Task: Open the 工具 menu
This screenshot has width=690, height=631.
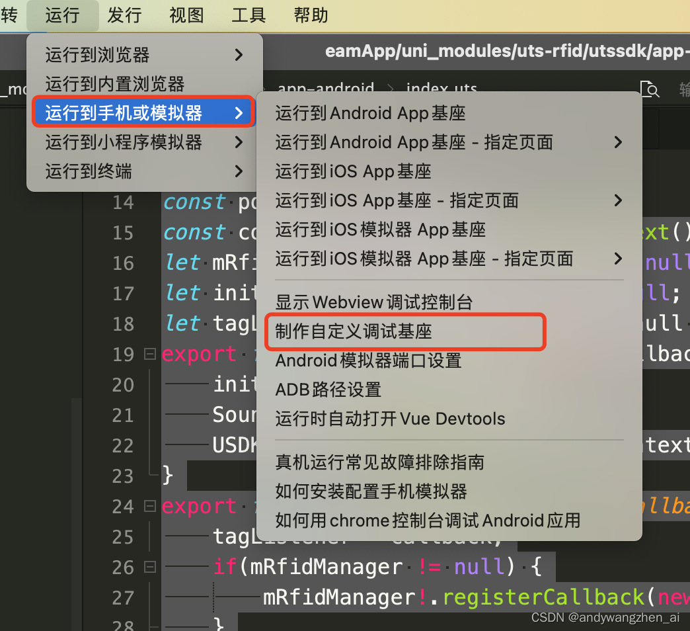Action: (x=249, y=15)
